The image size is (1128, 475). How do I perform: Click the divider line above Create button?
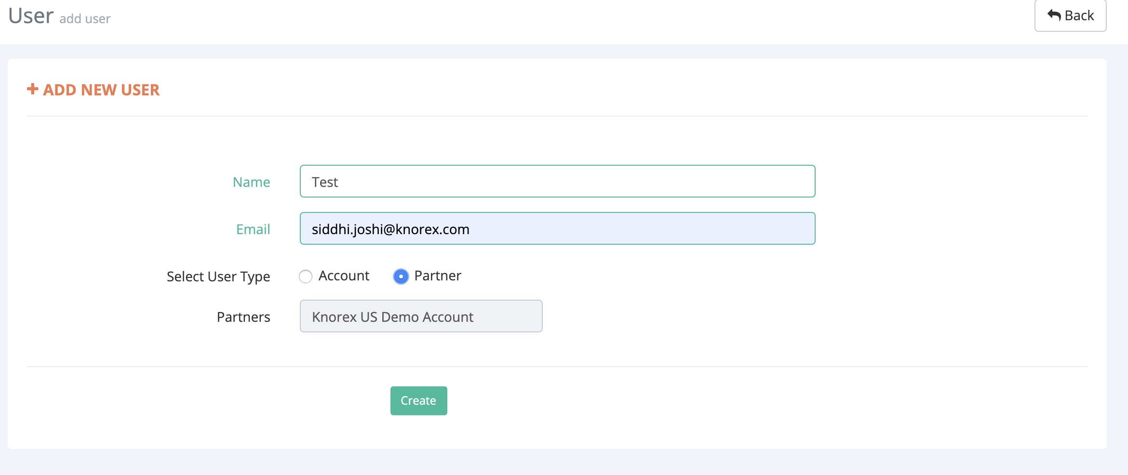tap(557, 367)
